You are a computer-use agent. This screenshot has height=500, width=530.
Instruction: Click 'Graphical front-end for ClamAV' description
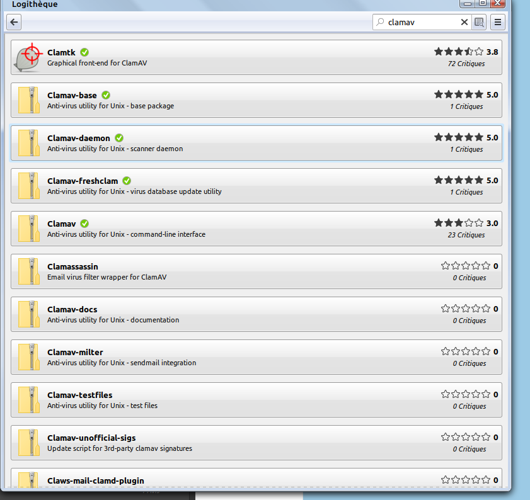point(97,63)
